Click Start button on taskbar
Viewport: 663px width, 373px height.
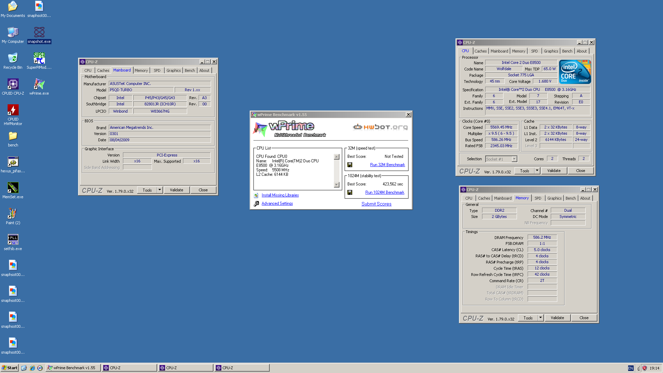(x=9, y=368)
